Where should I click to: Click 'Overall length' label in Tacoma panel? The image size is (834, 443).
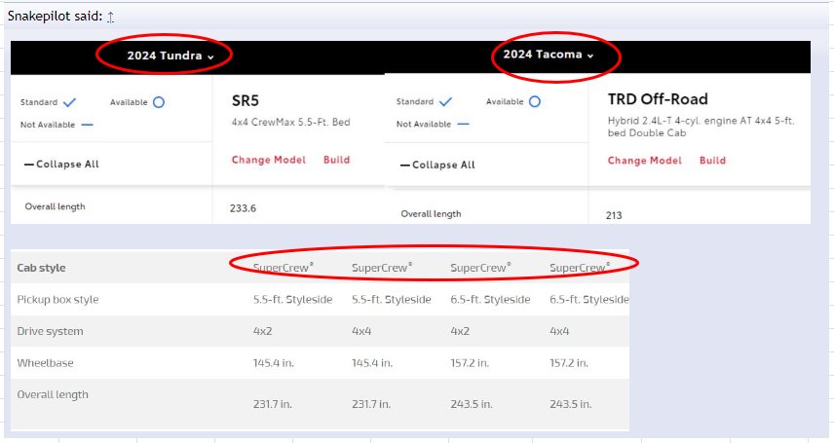pyautogui.click(x=431, y=214)
